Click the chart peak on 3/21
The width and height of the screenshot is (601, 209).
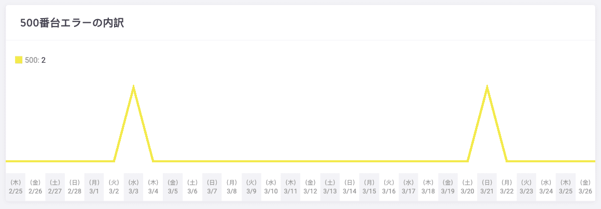point(487,87)
